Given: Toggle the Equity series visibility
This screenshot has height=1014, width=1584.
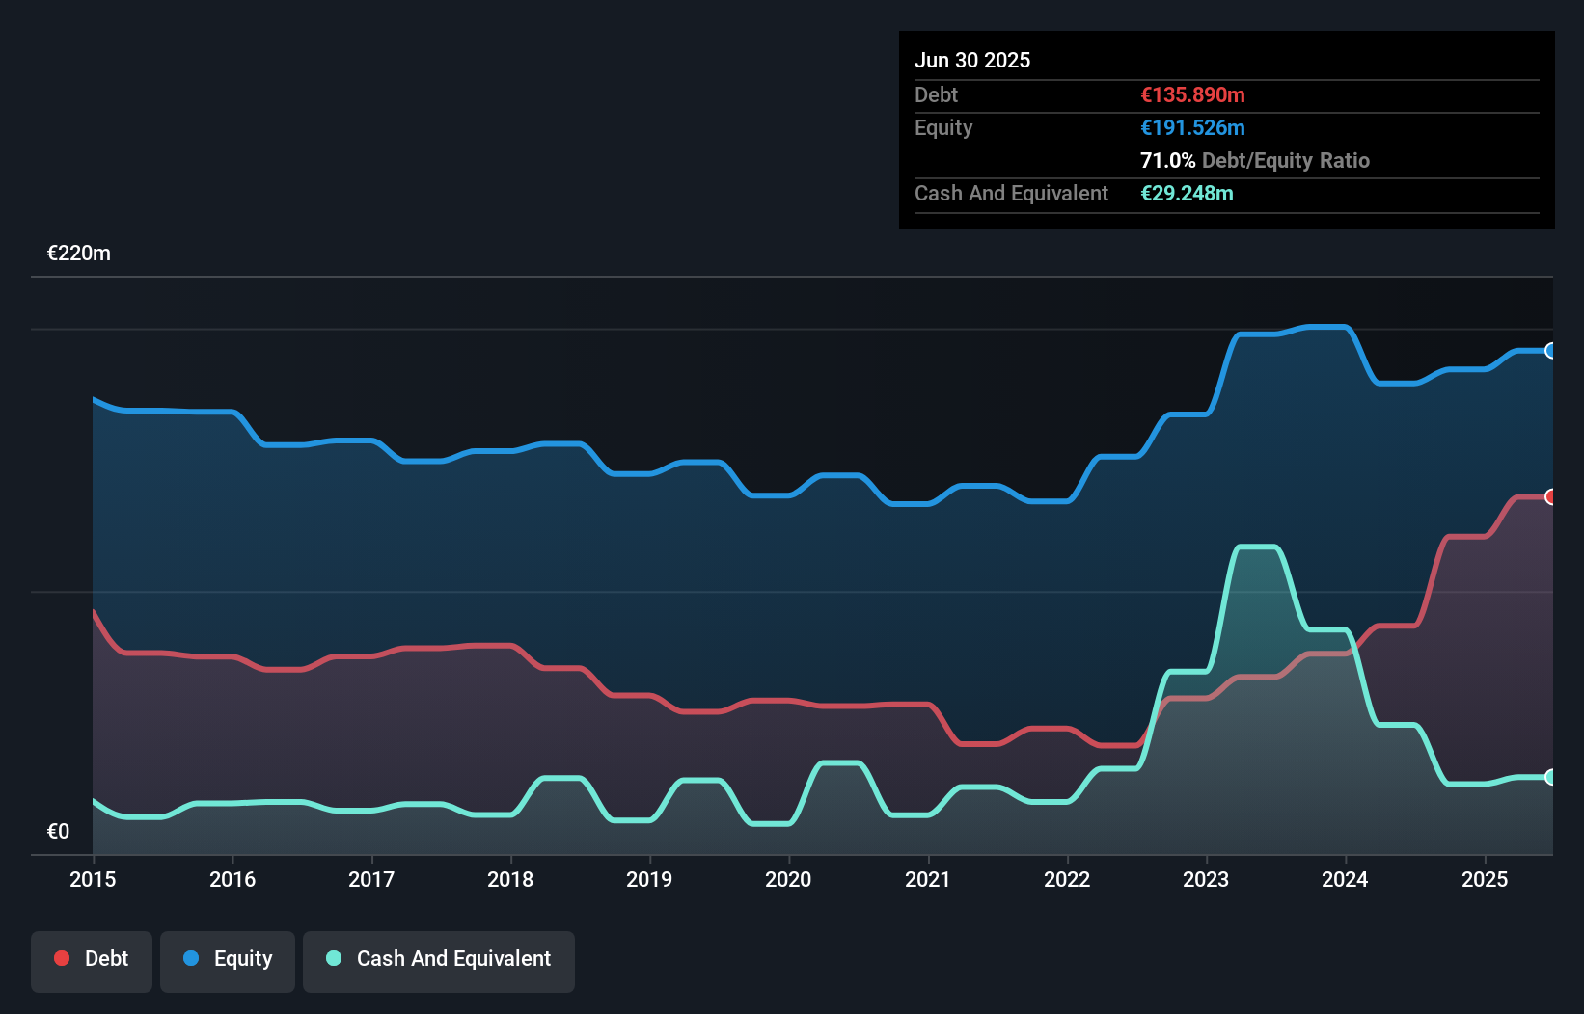Looking at the screenshot, I should click(227, 959).
